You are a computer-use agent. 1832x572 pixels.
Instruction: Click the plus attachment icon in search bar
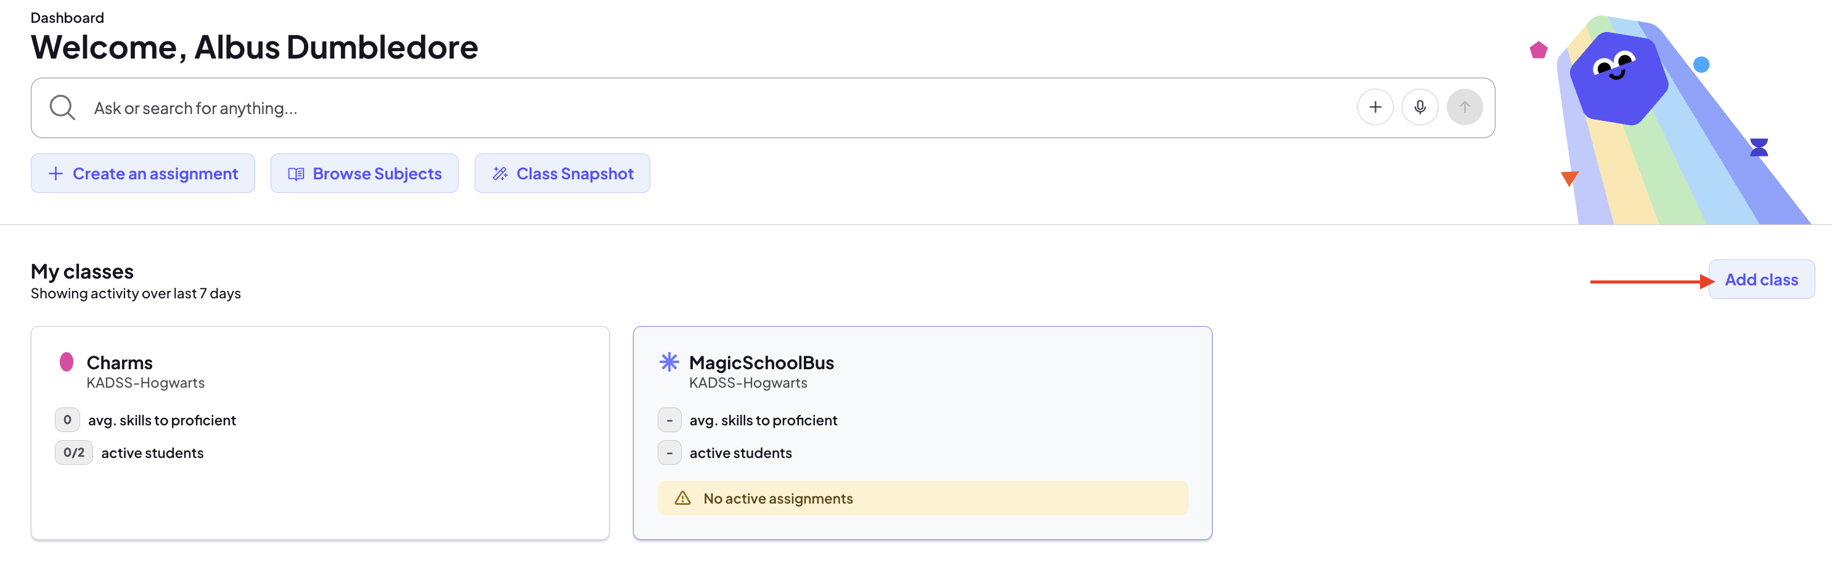[1375, 107]
